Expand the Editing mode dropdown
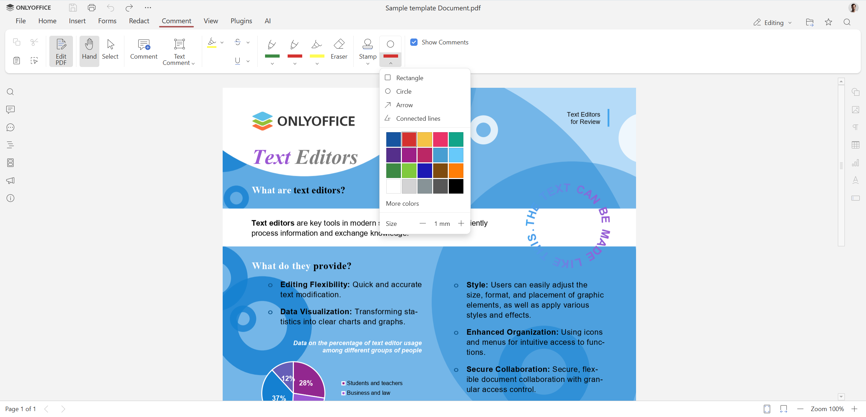The width and height of the screenshot is (866, 417). point(773,23)
